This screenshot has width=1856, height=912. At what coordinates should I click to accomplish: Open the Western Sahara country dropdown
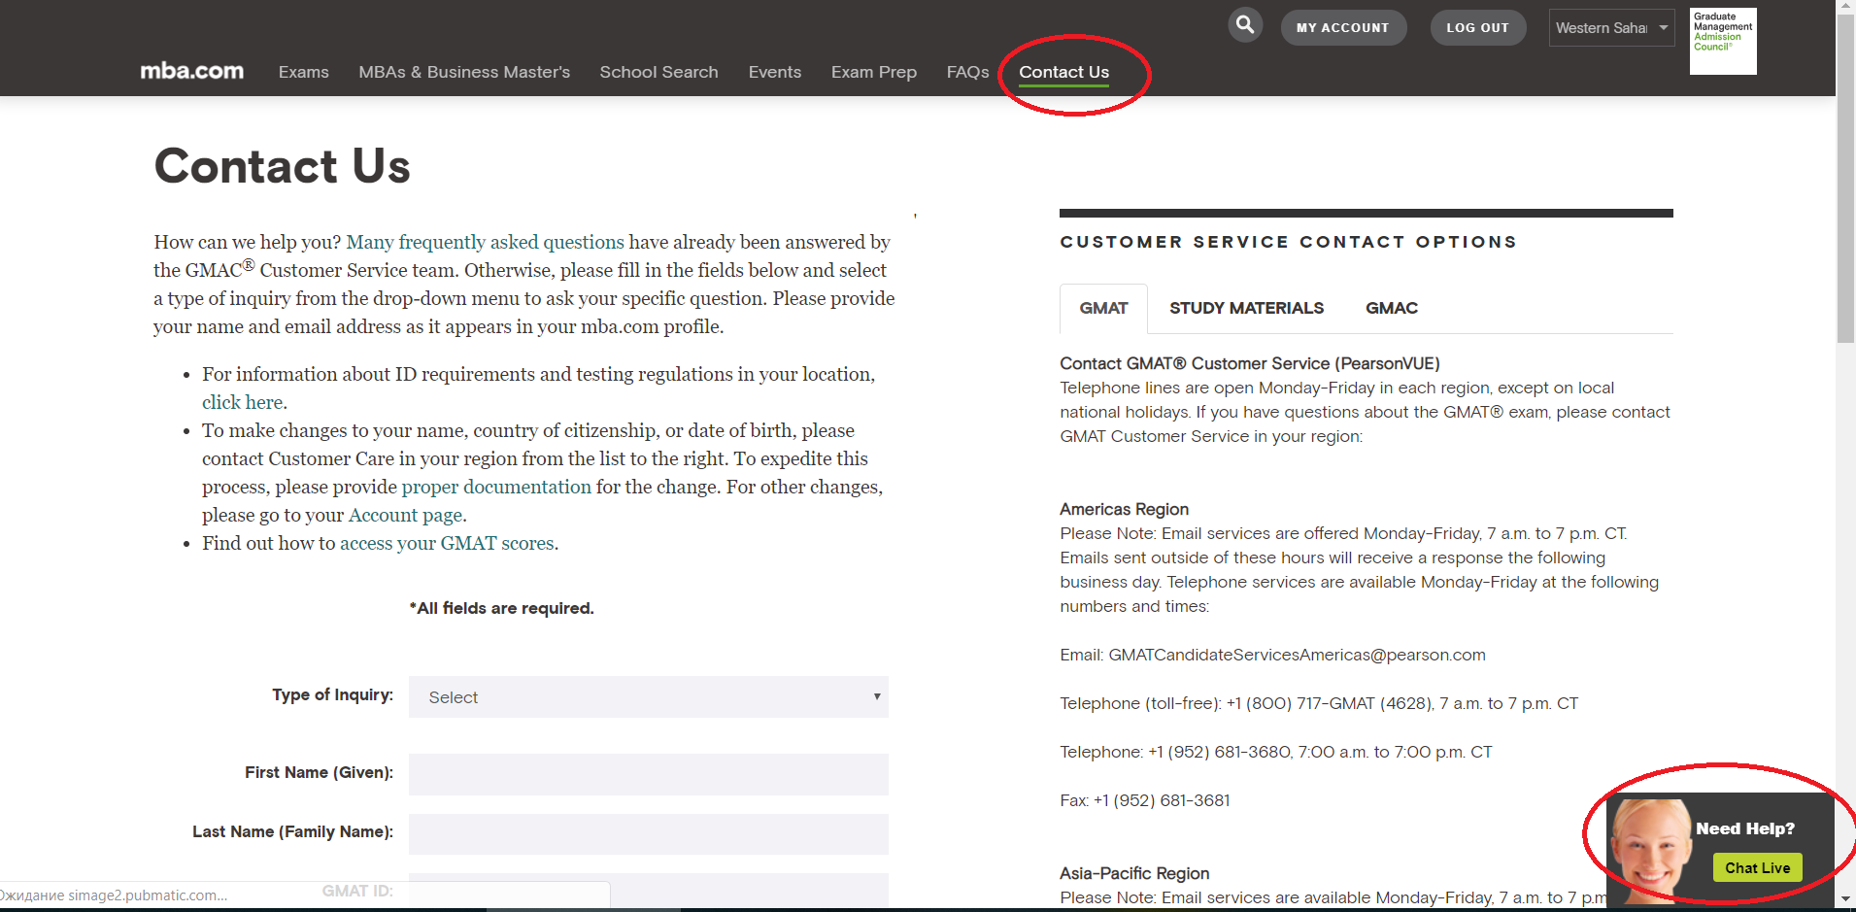click(x=1610, y=28)
